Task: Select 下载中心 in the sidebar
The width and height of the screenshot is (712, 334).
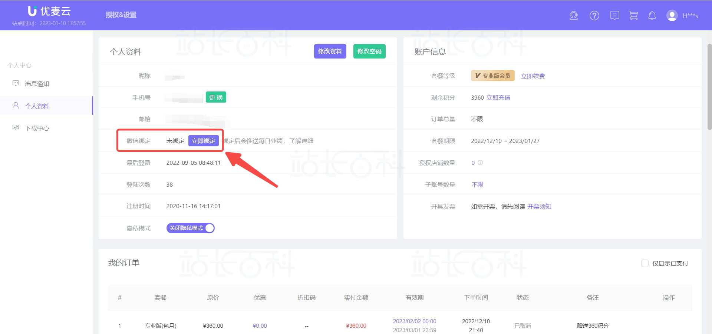Action: click(37, 128)
